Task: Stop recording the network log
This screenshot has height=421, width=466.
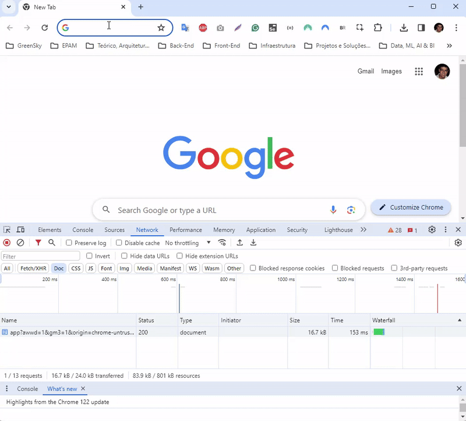Action: click(x=7, y=243)
